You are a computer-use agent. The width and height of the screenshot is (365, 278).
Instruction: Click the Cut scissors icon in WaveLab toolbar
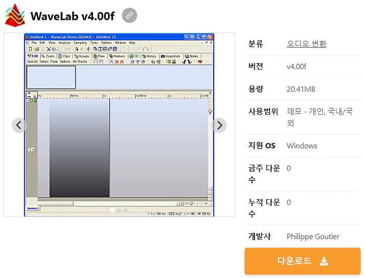[x=48, y=49]
